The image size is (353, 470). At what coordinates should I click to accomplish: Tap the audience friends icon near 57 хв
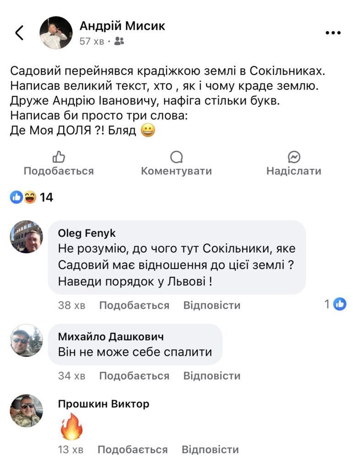coord(119,41)
